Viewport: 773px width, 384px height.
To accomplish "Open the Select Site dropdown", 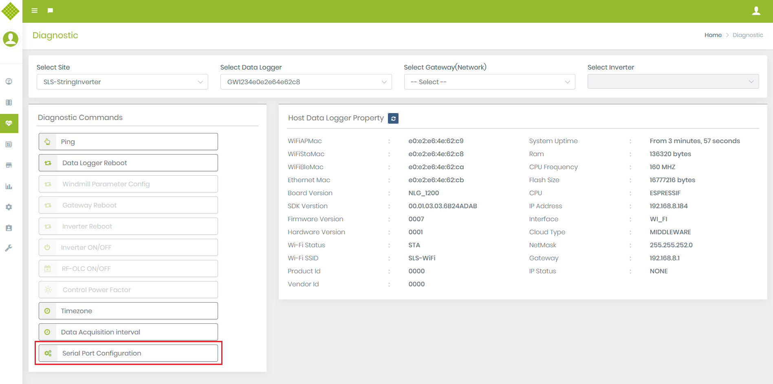I will tap(122, 82).
